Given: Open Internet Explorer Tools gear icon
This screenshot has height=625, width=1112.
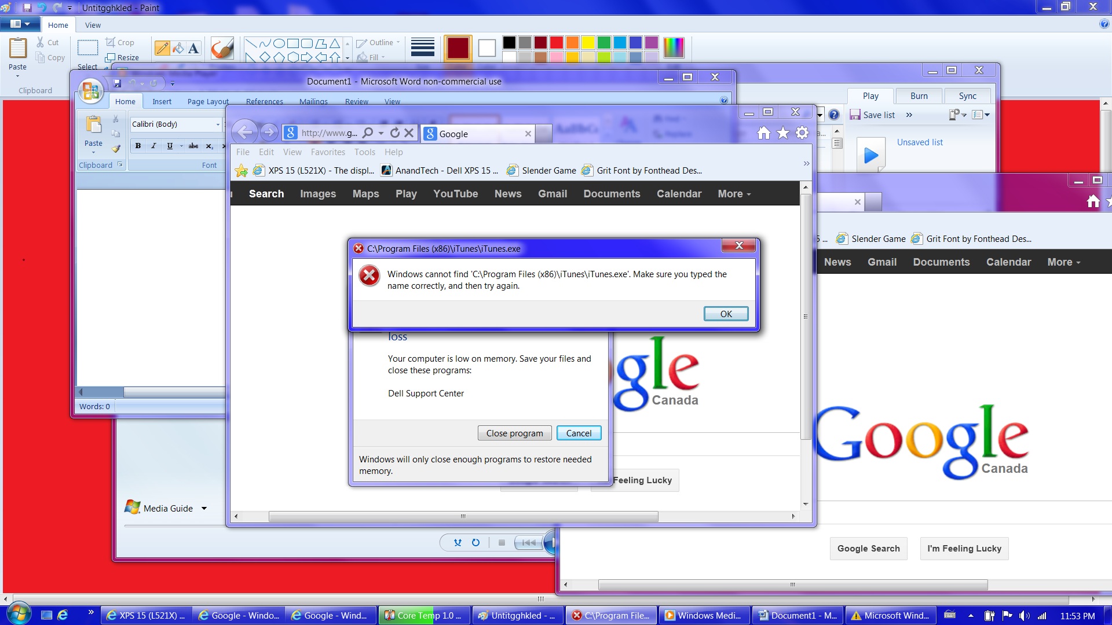Looking at the screenshot, I should [x=802, y=134].
